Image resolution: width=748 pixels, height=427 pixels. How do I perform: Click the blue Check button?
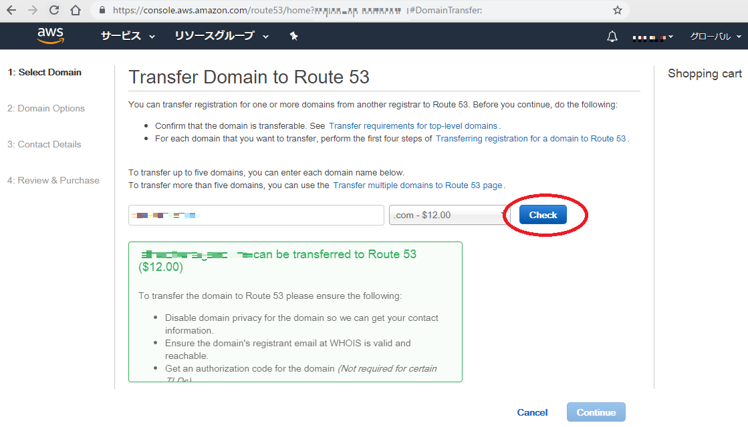point(543,215)
